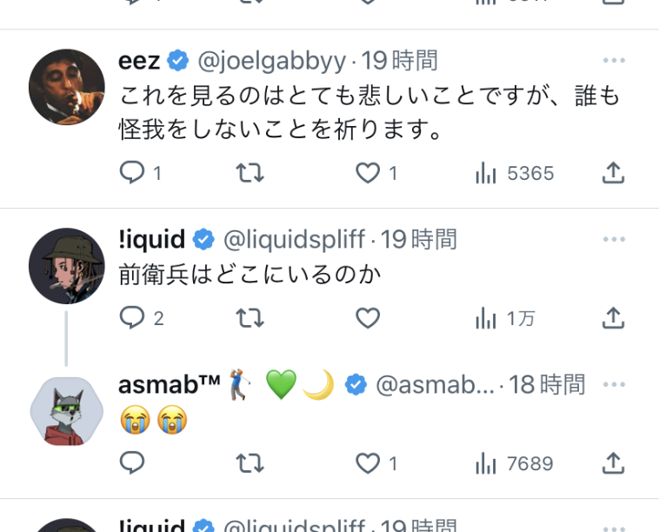Open the @joelgabbyy profile handle
Image resolution: width=659 pixels, height=532 pixels.
coord(272,61)
